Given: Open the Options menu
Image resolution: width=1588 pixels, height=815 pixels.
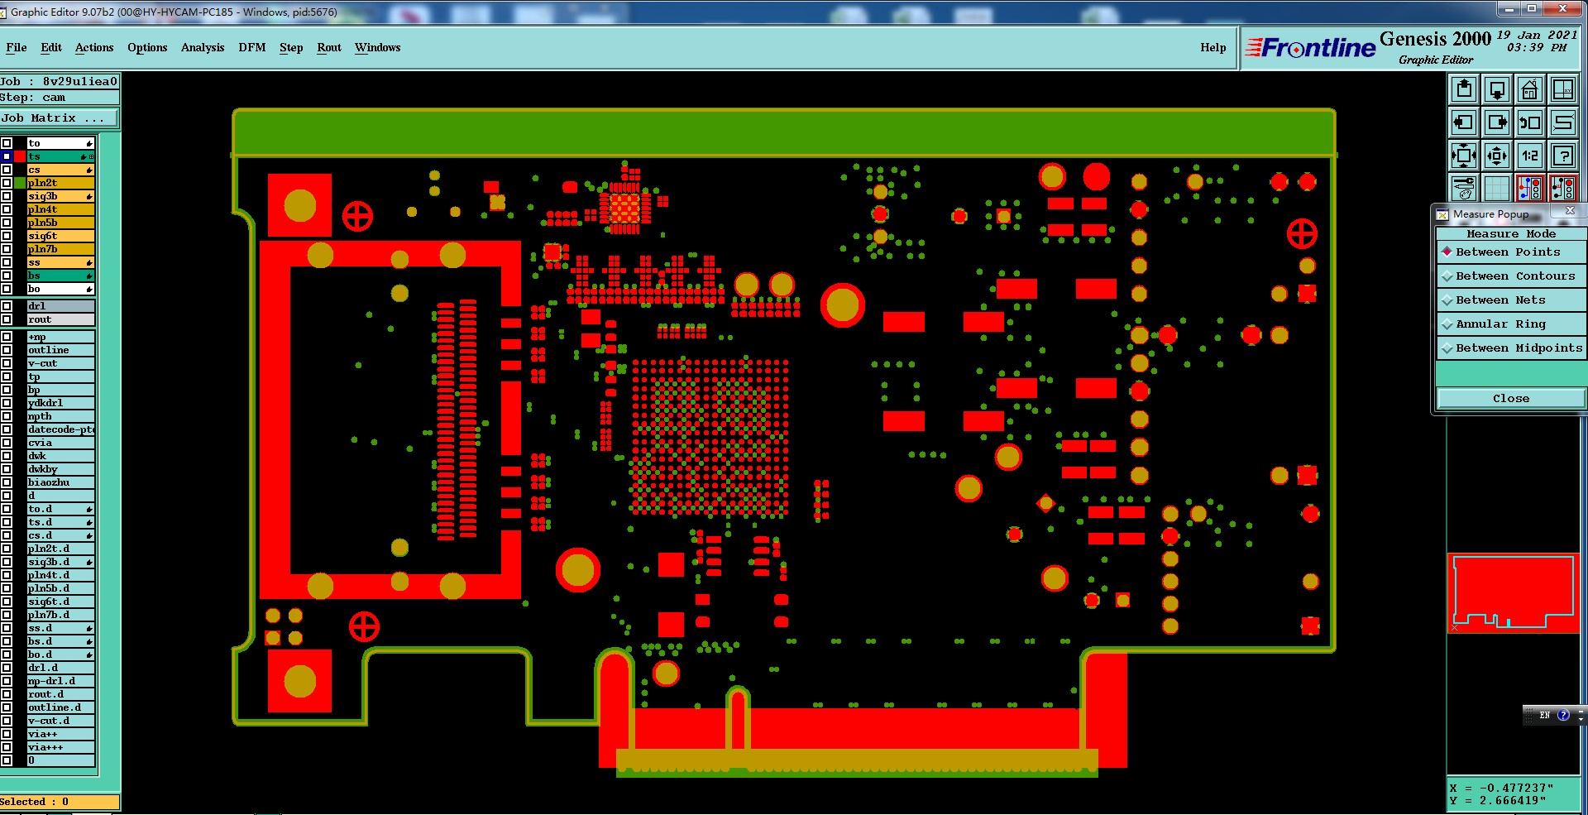Looking at the screenshot, I should coord(147,47).
